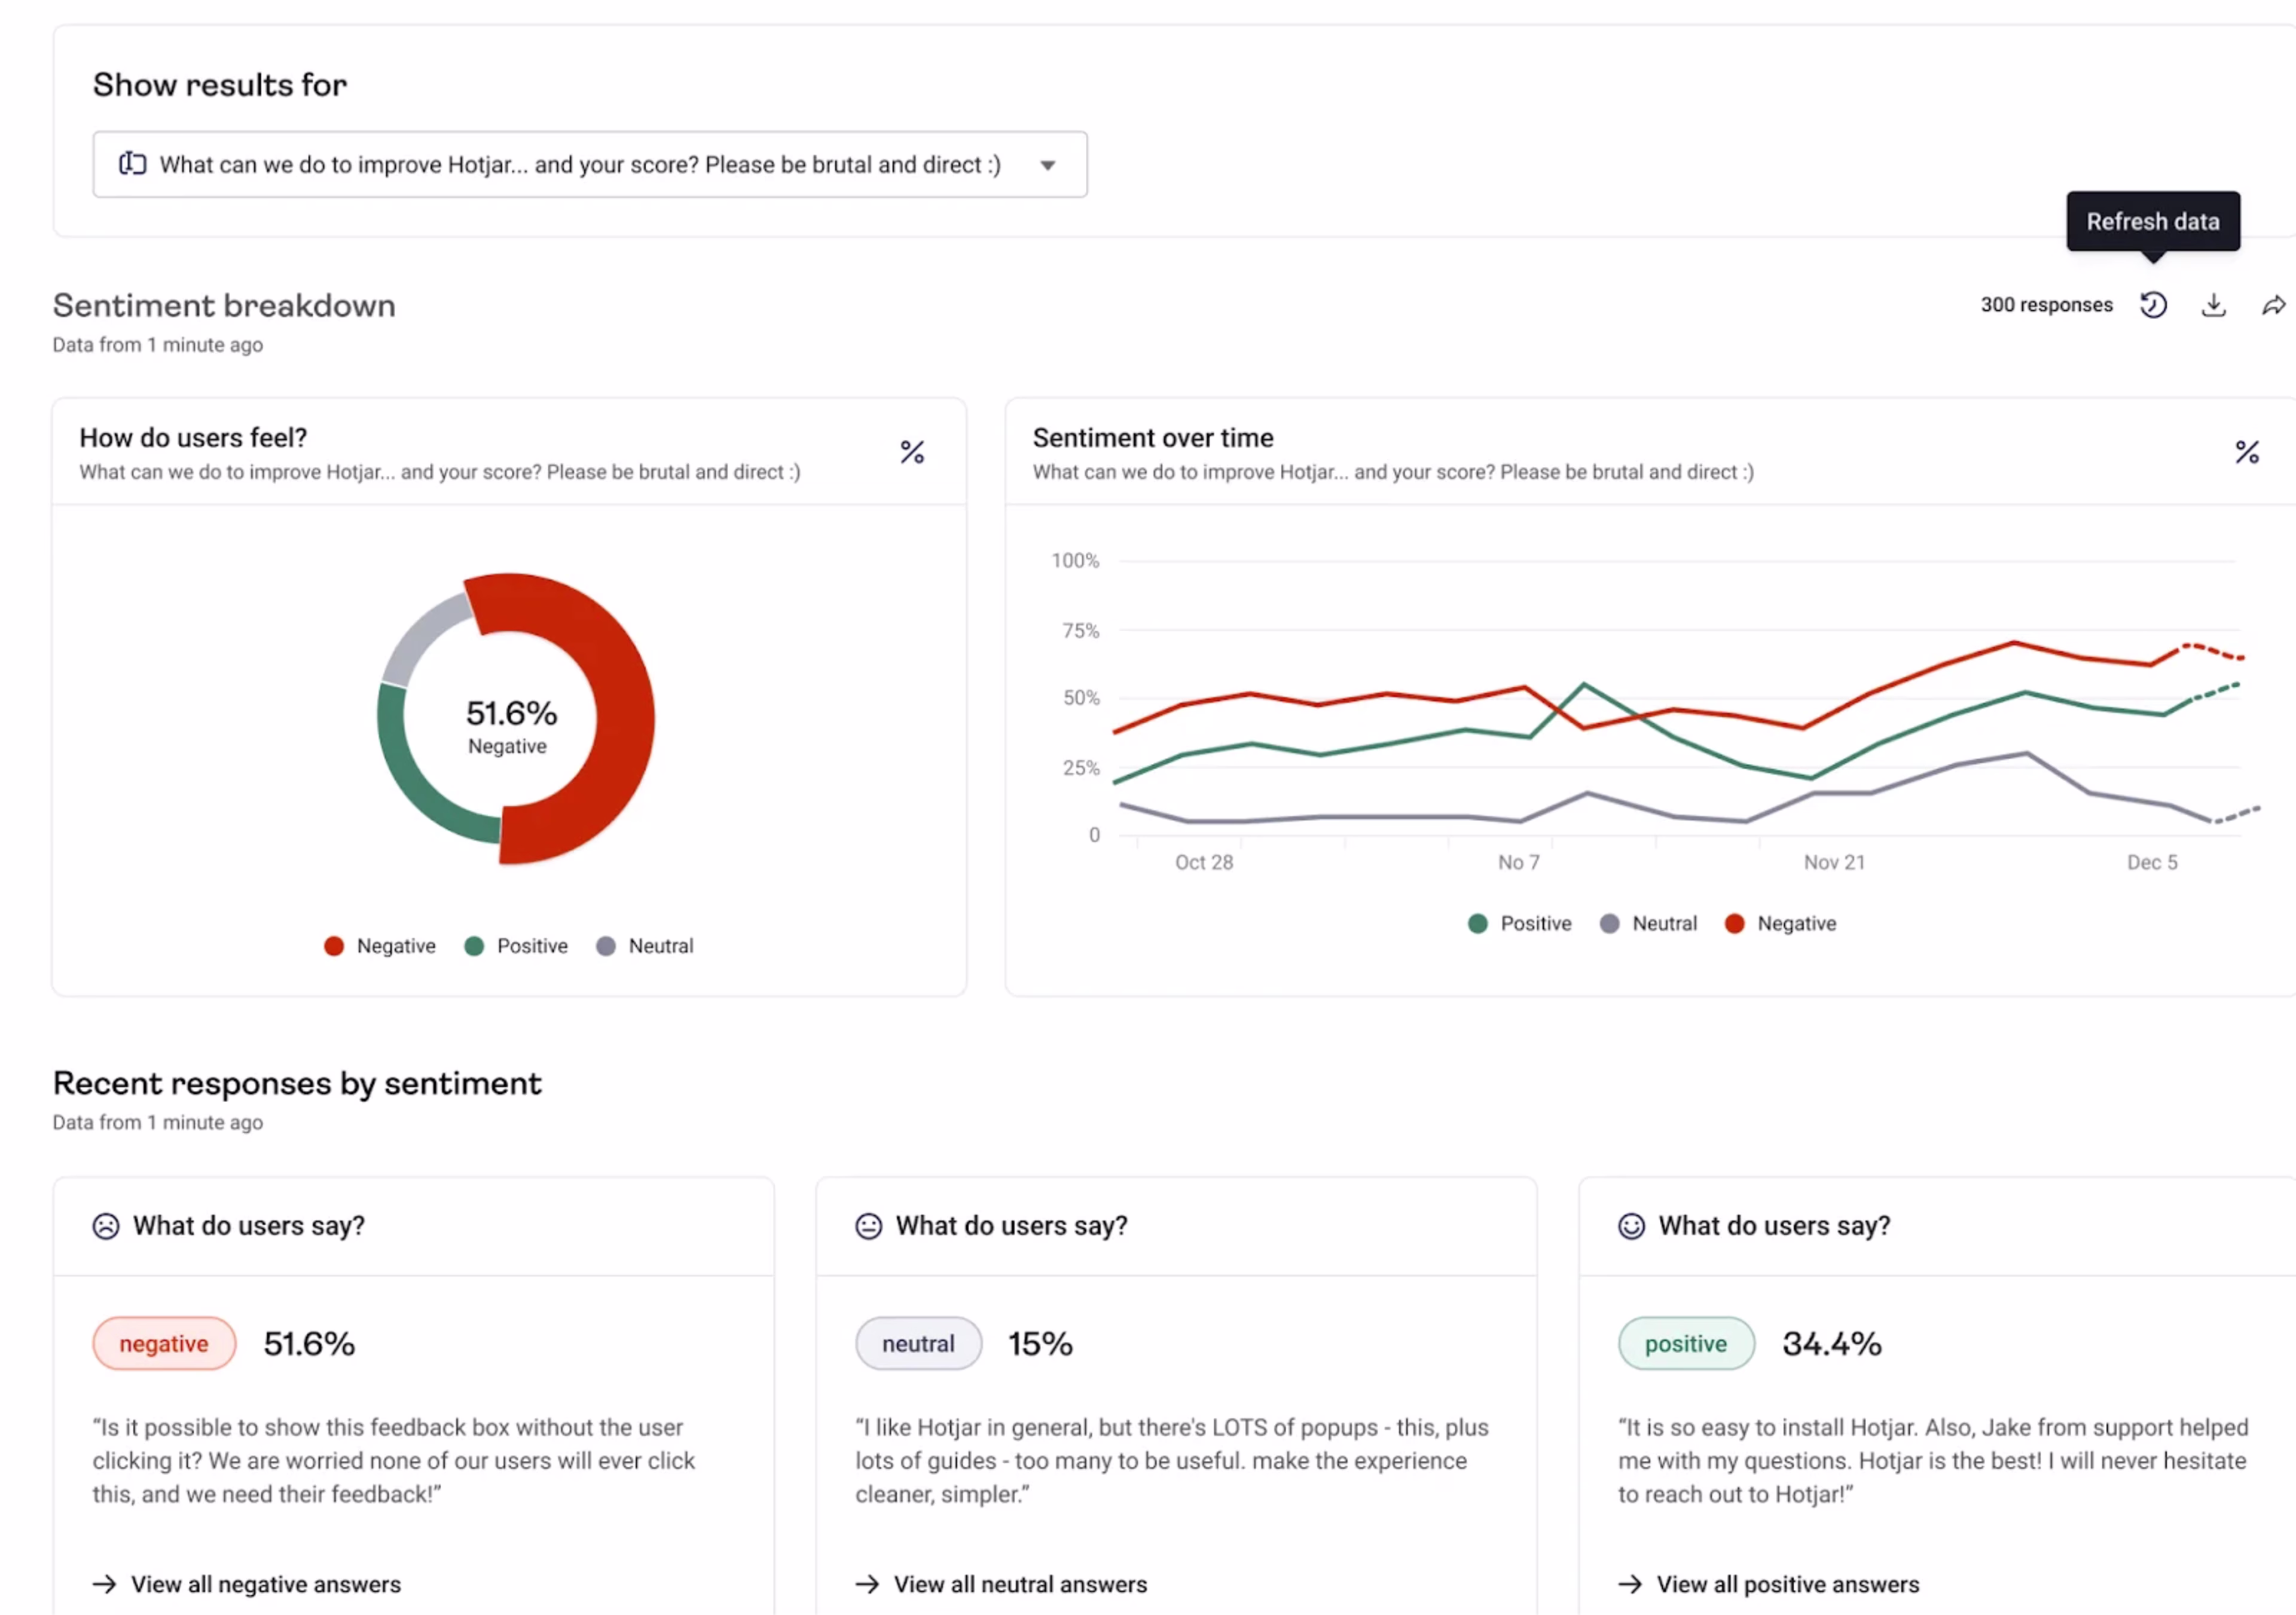
Task: Click the dropdown arrow in the question selector
Action: click(x=1047, y=166)
